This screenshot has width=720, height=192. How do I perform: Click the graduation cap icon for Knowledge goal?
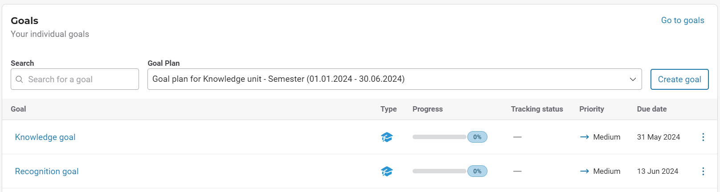pyautogui.click(x=387, y=137)
